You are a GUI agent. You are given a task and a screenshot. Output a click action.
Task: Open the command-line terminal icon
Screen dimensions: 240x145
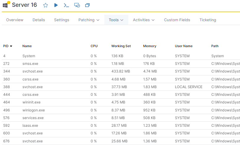point(66,5)
